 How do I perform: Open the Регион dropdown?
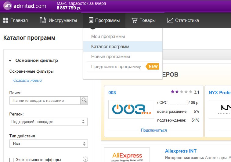point(49,122)
